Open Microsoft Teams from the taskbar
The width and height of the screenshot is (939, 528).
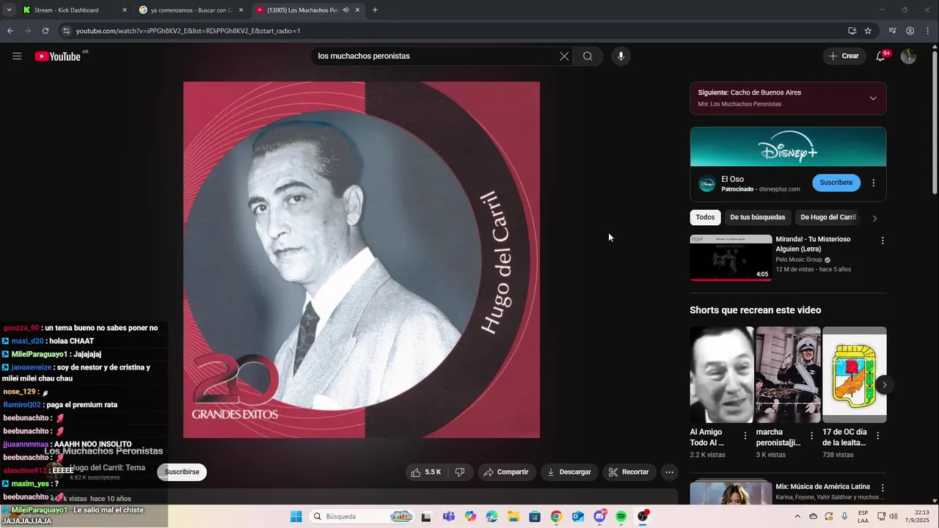pyautogui.click(x=448, y=516)
